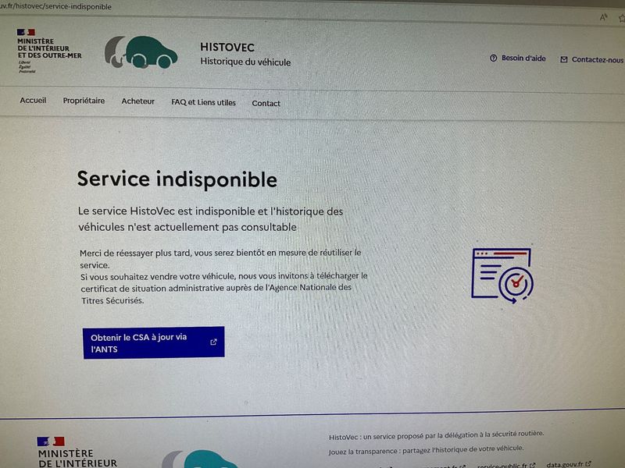Screen dimensions: 625x468
Task: Click the Service indisponible heading
Action: (x=177, y=179)
